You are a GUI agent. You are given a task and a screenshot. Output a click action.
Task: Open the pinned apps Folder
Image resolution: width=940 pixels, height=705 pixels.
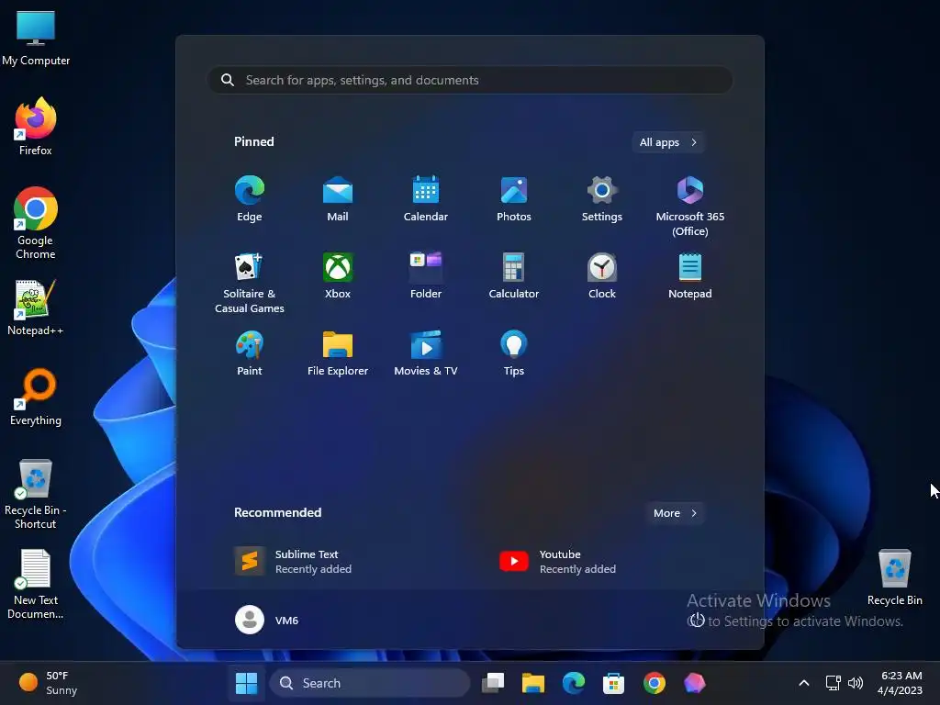tap(426, 275)
